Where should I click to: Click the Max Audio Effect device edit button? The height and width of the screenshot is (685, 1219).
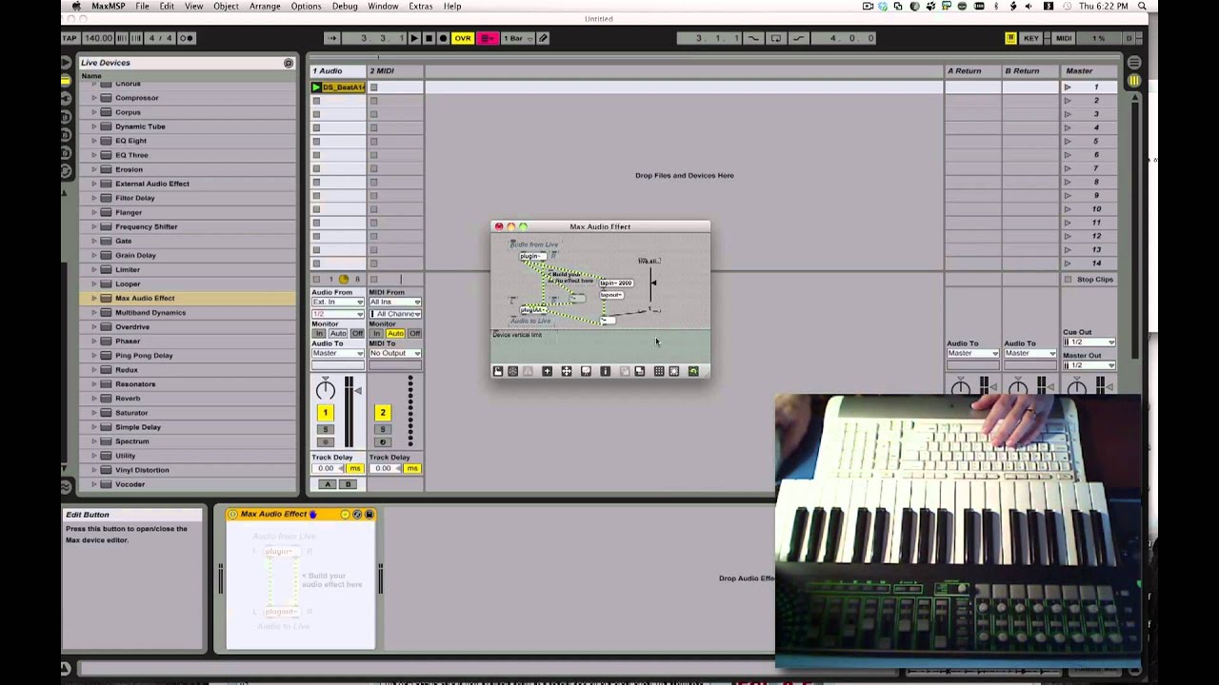[x=345, y=515]
